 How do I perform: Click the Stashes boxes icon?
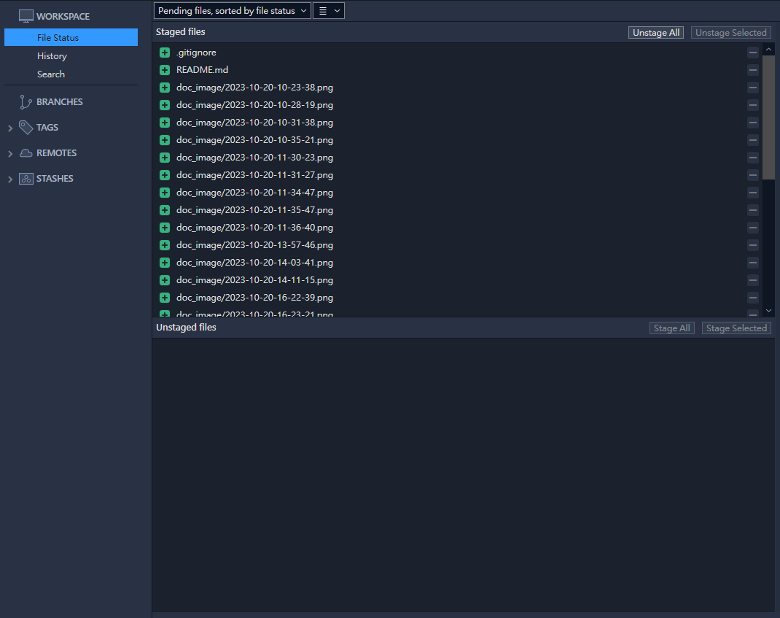coord(26,179)
